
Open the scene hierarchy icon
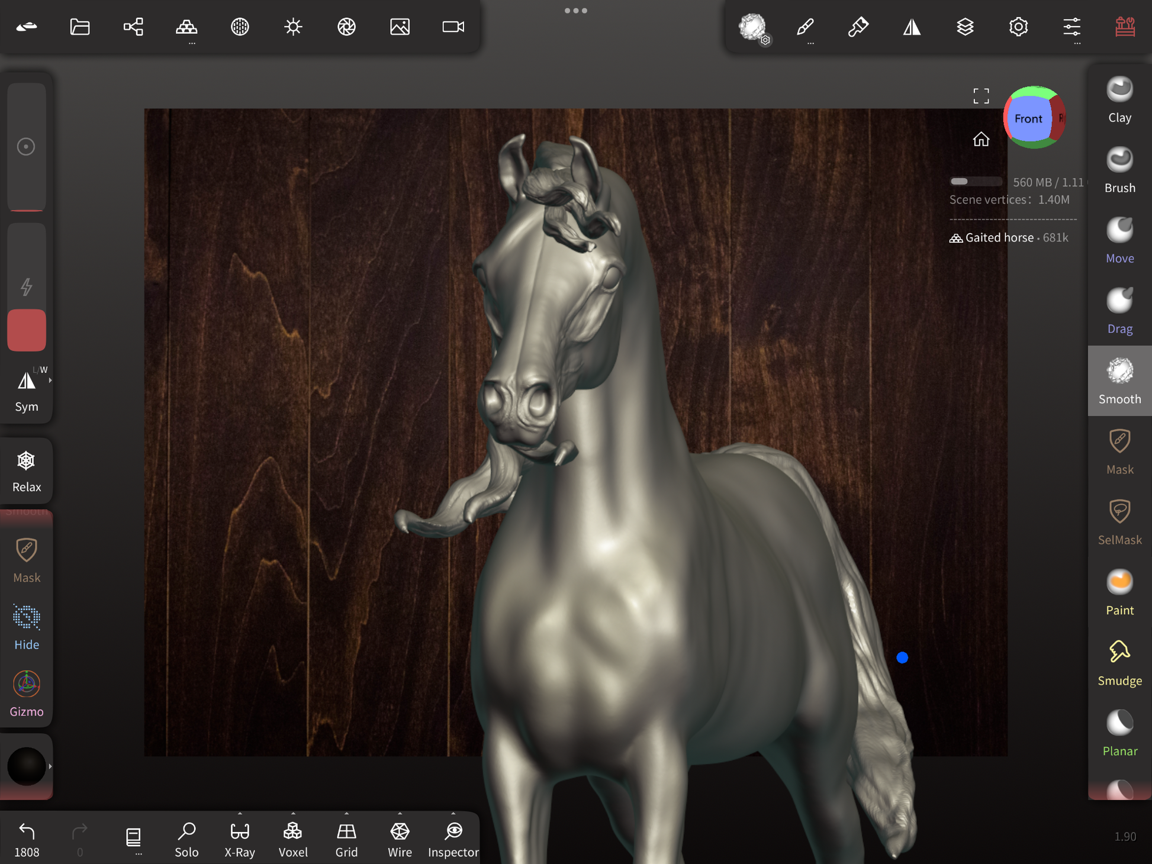(133, 27)
